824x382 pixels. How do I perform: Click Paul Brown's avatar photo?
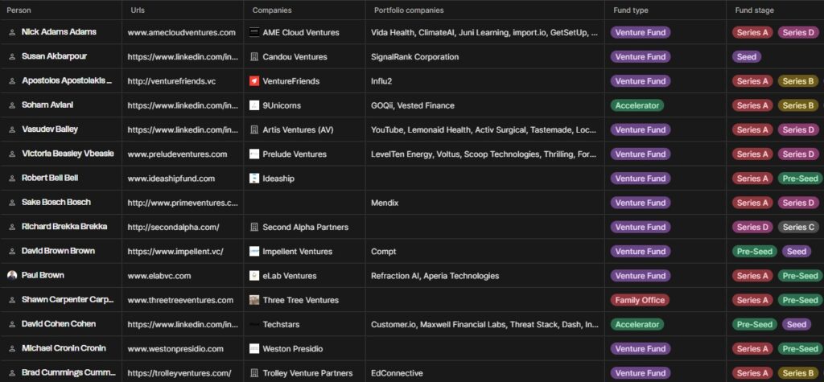(x=12, y=275)
